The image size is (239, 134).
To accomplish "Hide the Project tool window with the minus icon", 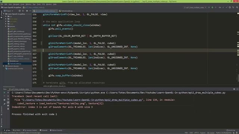I will pyautogui.click(x=30, y=11).
